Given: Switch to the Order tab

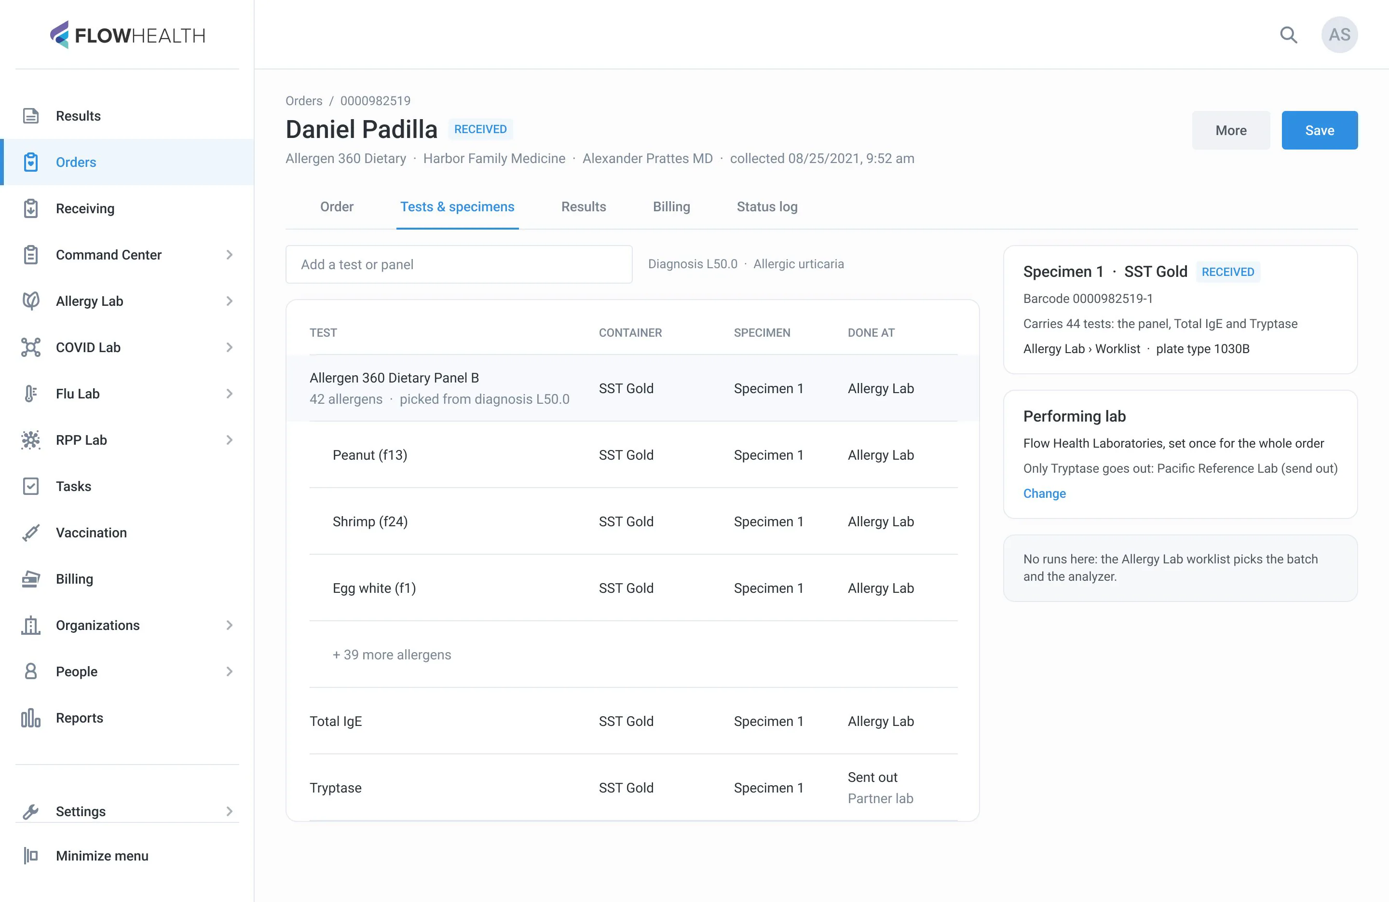Looking at the screenshot, I should point(337,206).
